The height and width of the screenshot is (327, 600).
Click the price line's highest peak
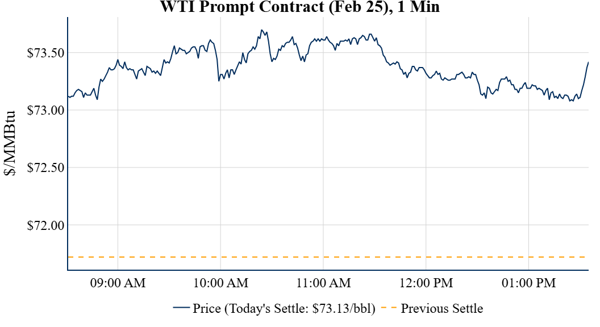[x=261, y=30]
